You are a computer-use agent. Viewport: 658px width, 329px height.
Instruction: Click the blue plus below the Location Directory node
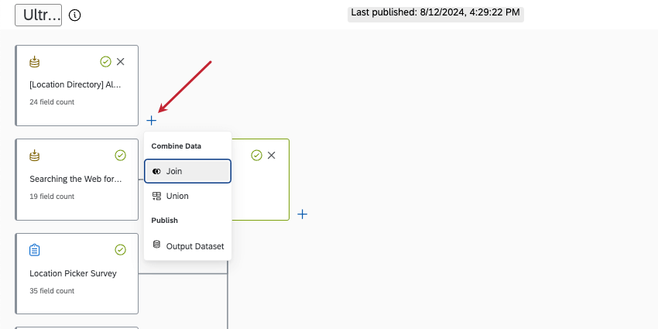point(152,121)
